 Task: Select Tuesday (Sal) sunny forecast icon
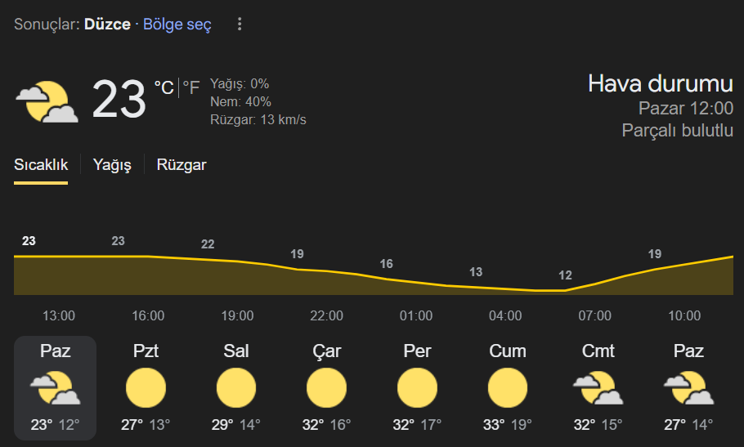(235, 387)
